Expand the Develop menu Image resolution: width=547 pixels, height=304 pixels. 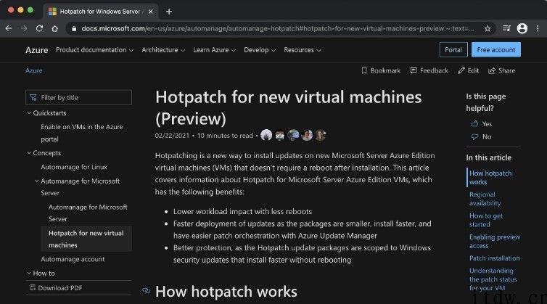260,50
